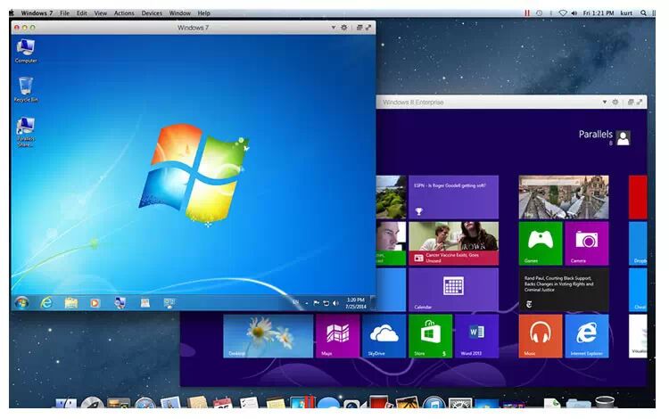
Task: Click the Parallels user account avatar in Windows 8
Action: 624,138
